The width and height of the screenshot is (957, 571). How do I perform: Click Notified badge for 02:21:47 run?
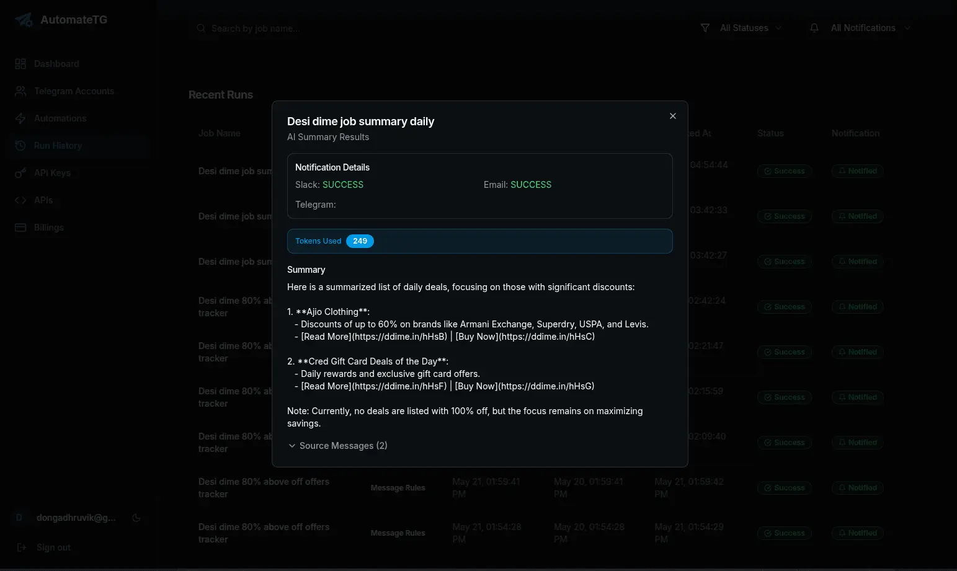(858, 352)
